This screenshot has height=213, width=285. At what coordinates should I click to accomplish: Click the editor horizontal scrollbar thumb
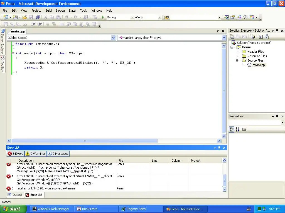click(x=85, y=141)
